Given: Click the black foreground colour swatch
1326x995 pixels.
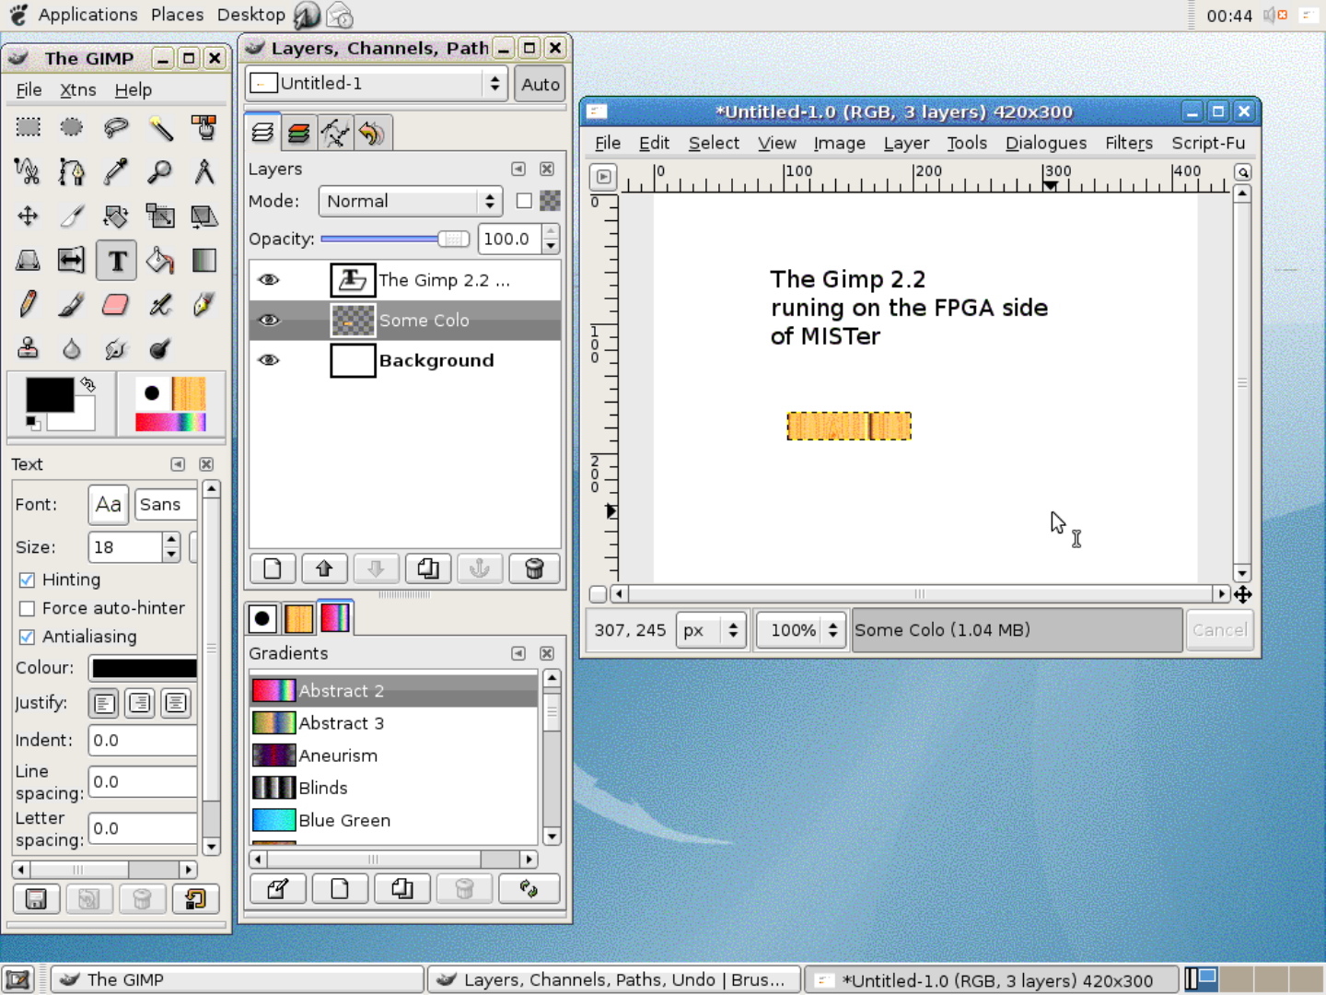Looking at the screenshot, I should pyautogui.click(x=50, y=394).
